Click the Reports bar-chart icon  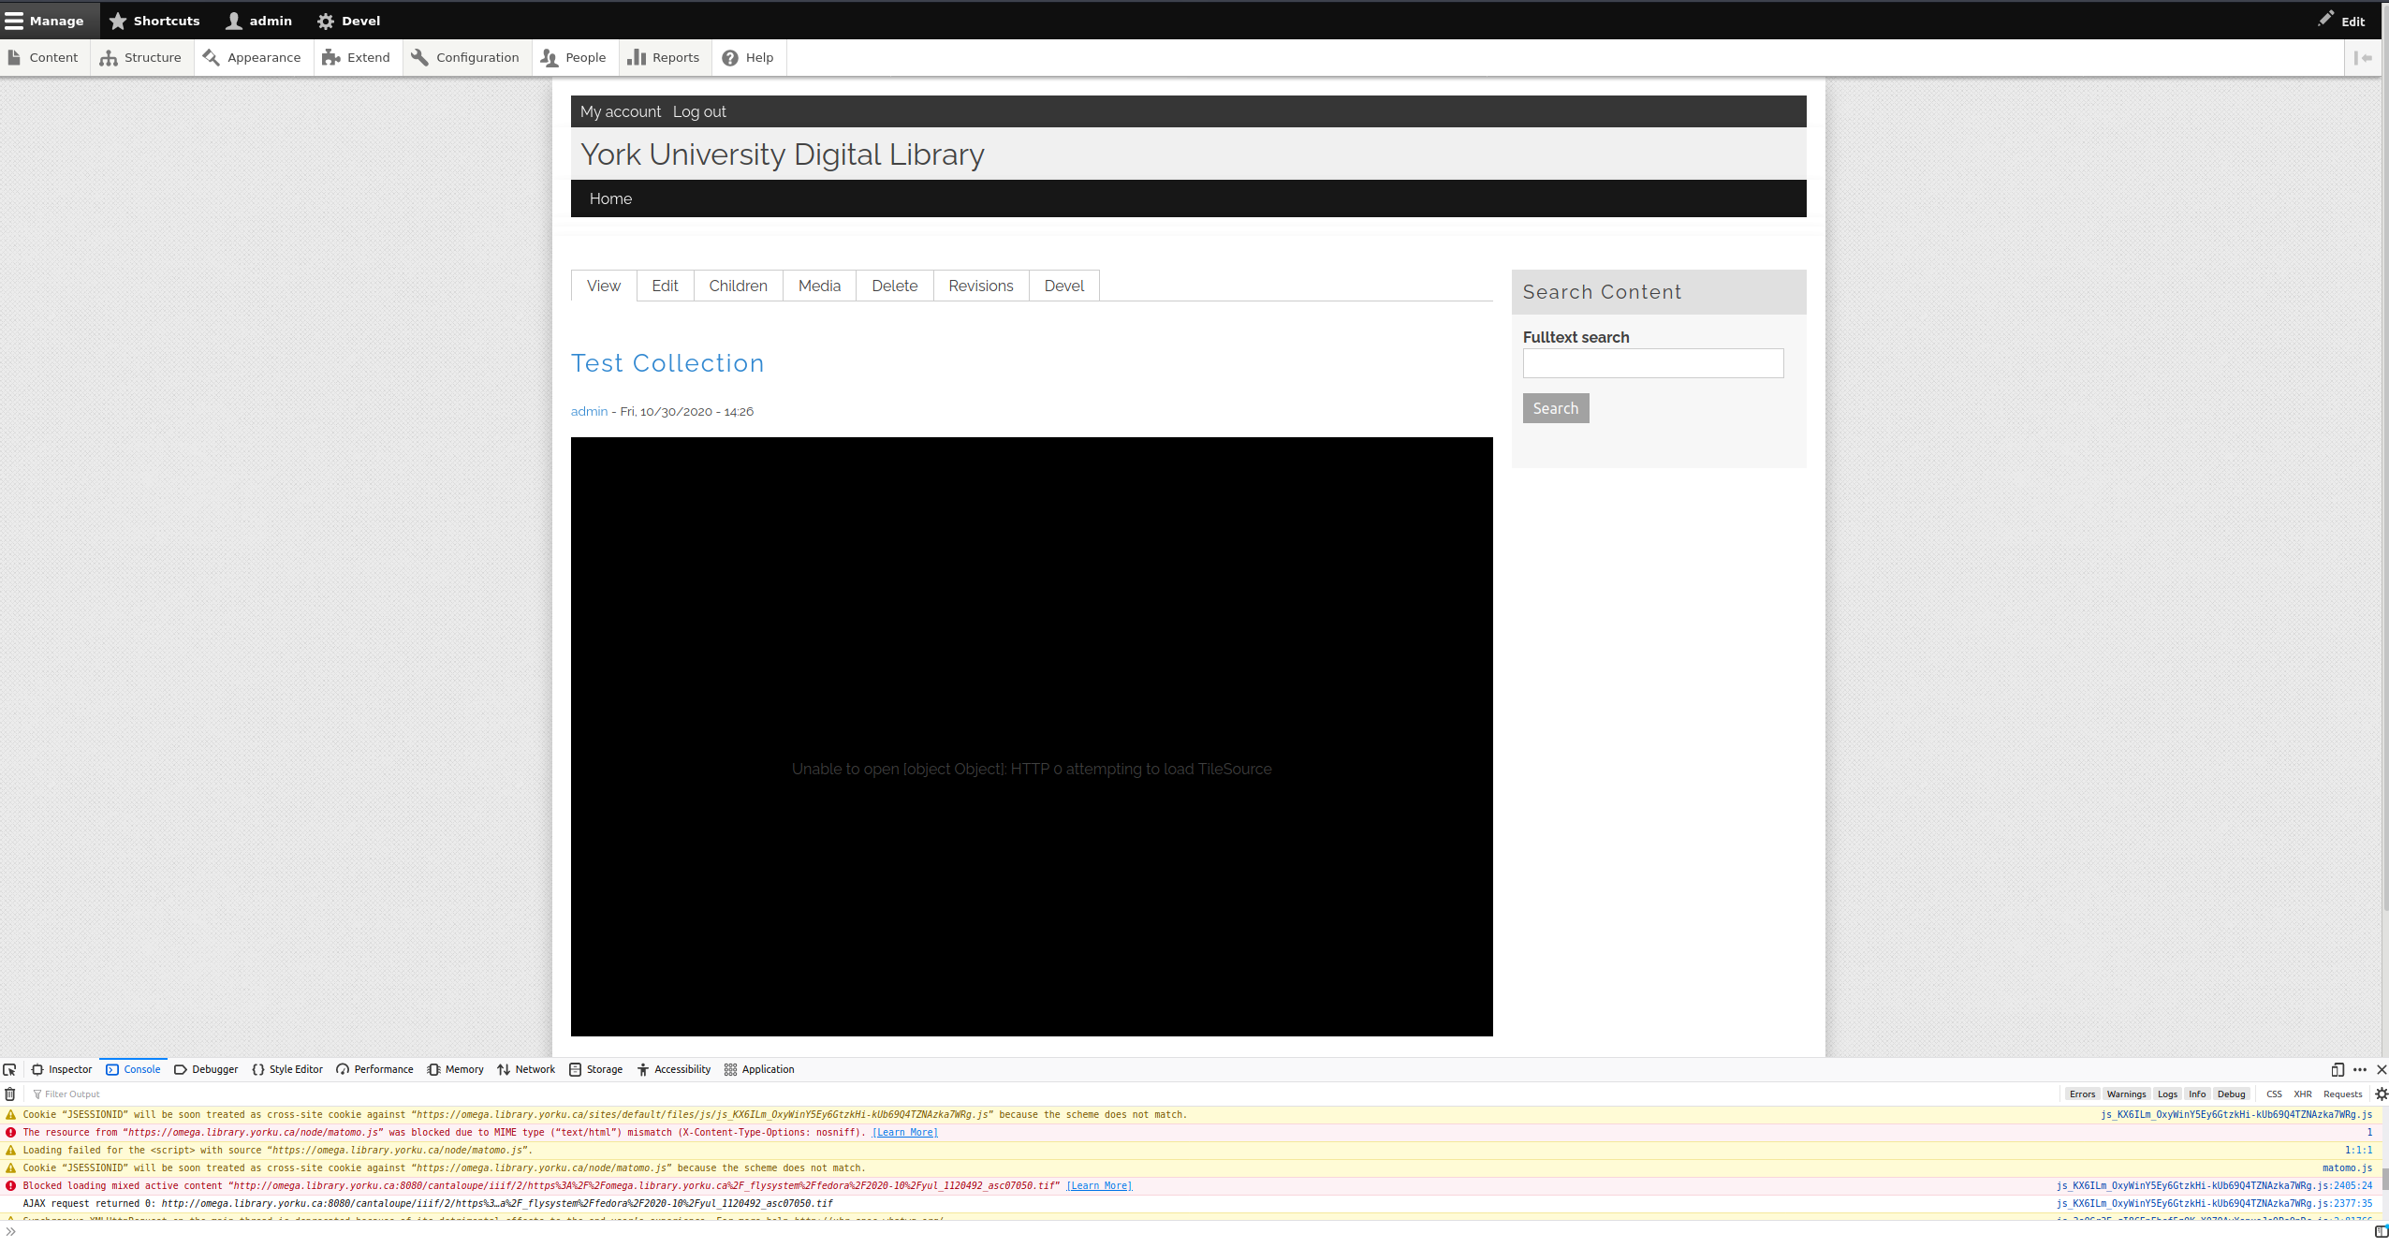pos(638,57)
